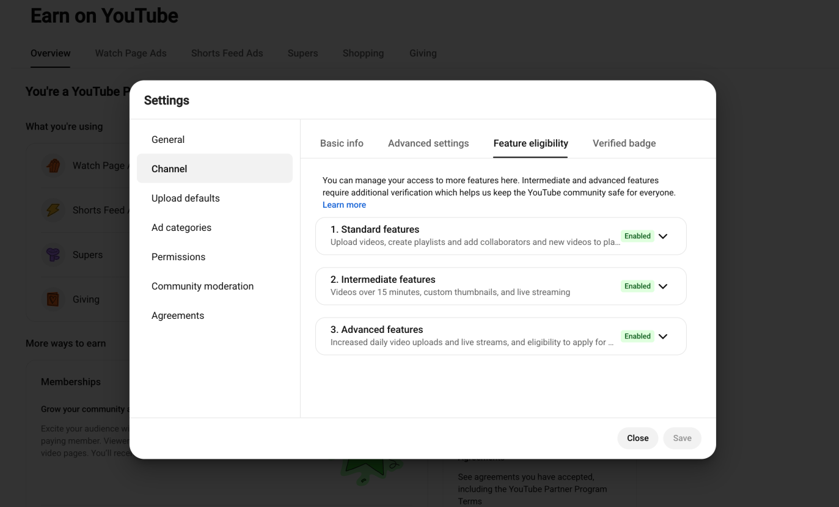The image size is (839, 507).
Task: Click the Giving row label in background list
Action: pyautogui.click(x=86, y=299)
